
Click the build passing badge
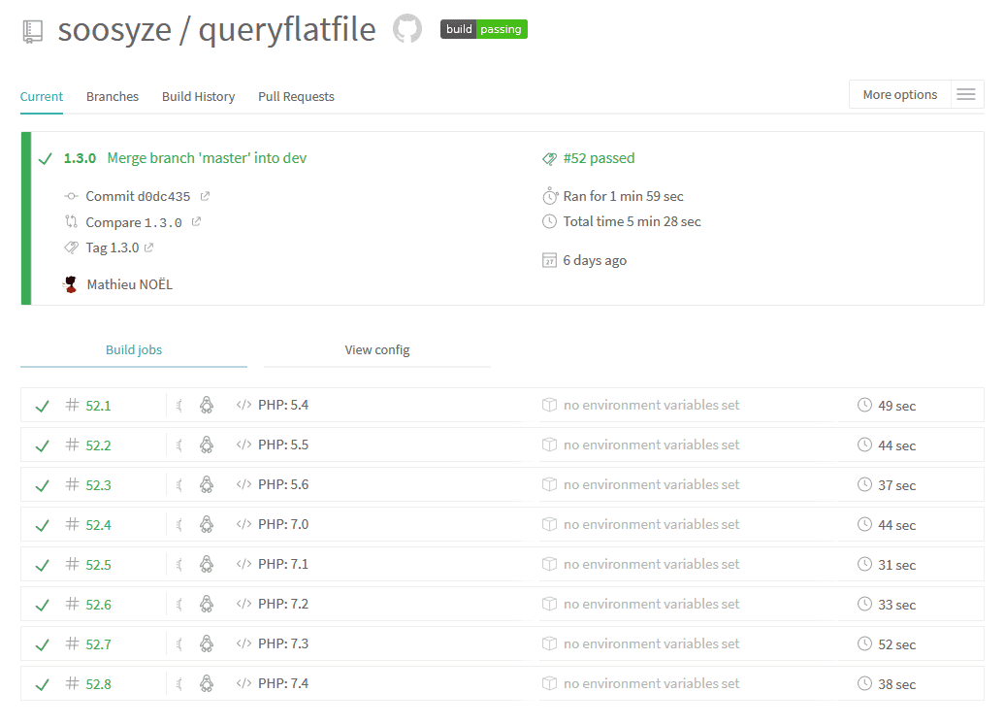(483, 29)
